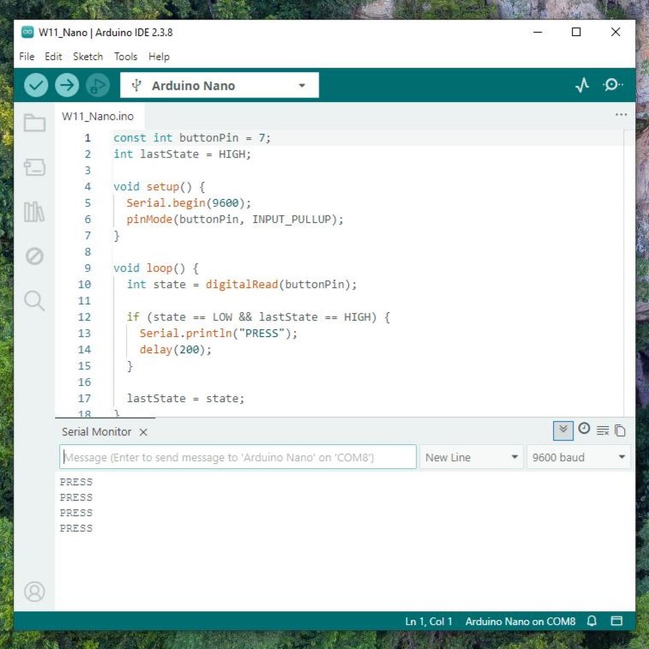Minimize the Arduino IDE window
This screenshot has width=649, height=649.
pos(538,32)
